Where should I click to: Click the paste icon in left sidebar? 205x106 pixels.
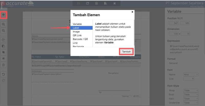(3, 46)
